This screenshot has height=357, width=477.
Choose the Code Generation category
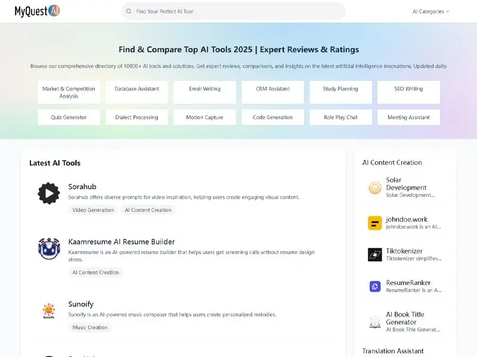coord(272,117)
